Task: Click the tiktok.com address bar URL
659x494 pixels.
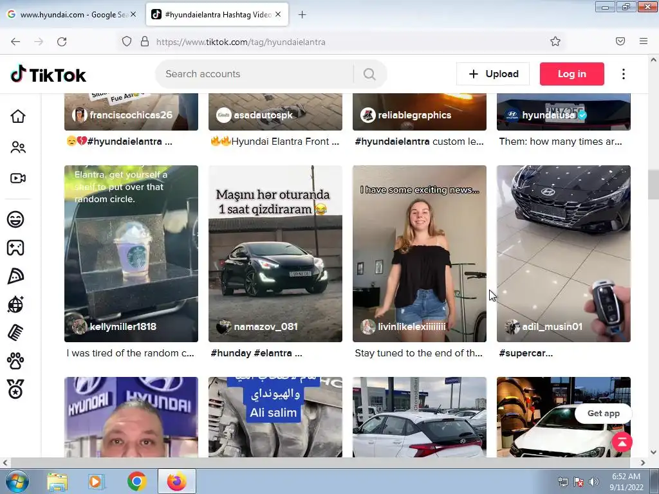Action: (x=241, y=42)
